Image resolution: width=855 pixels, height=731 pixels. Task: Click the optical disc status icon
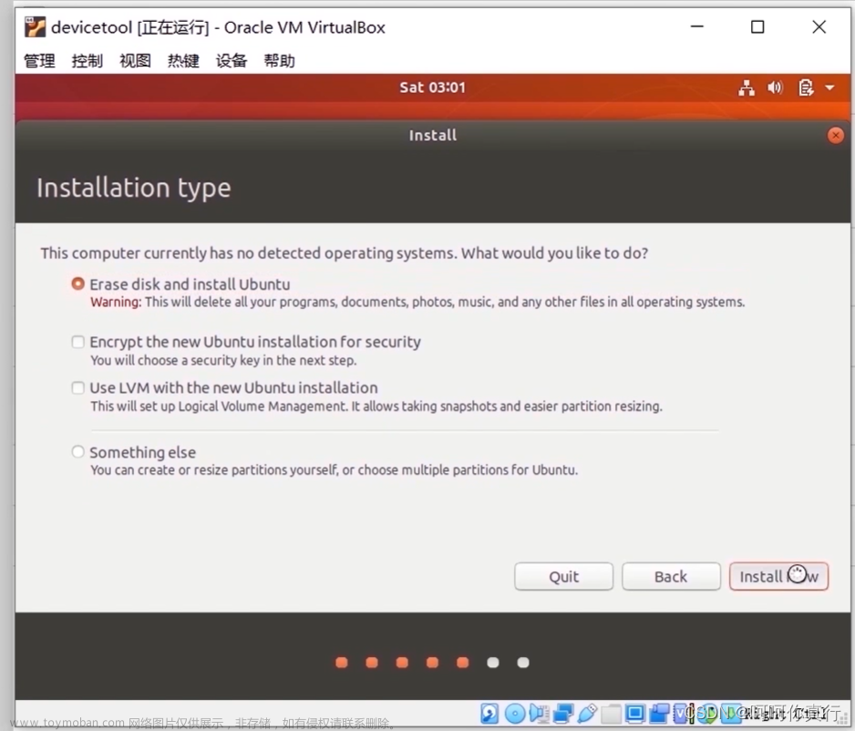point(515,713)
